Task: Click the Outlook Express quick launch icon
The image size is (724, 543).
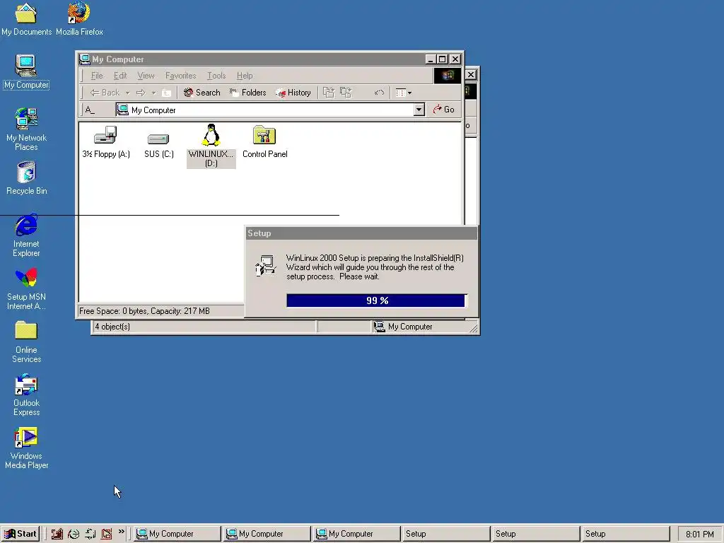Action: click(x=107, y=534)
